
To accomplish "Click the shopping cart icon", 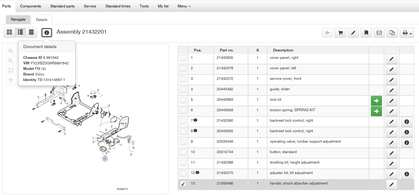I will pyautogui.click(x=340, y=33).
